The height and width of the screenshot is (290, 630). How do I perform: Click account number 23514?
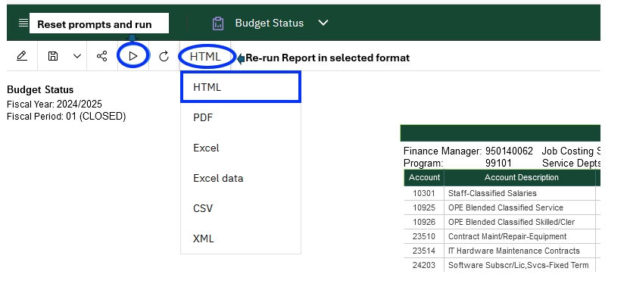click(423, 251)
